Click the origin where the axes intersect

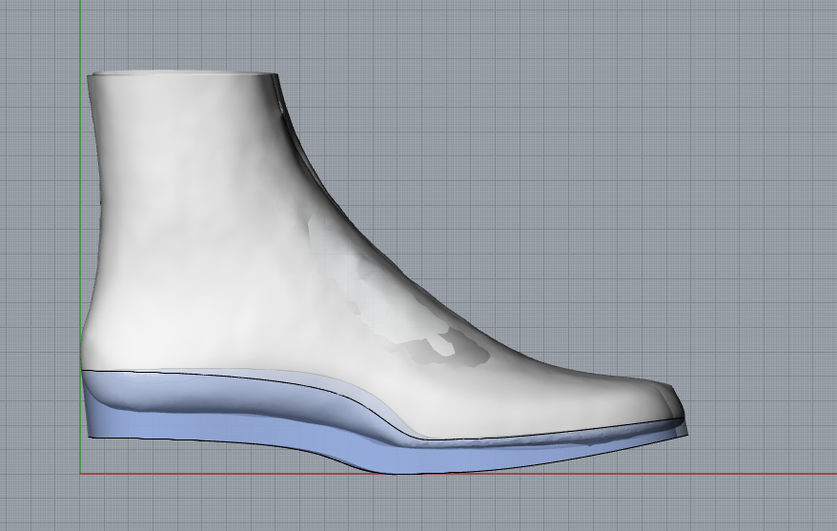point(81,474)
